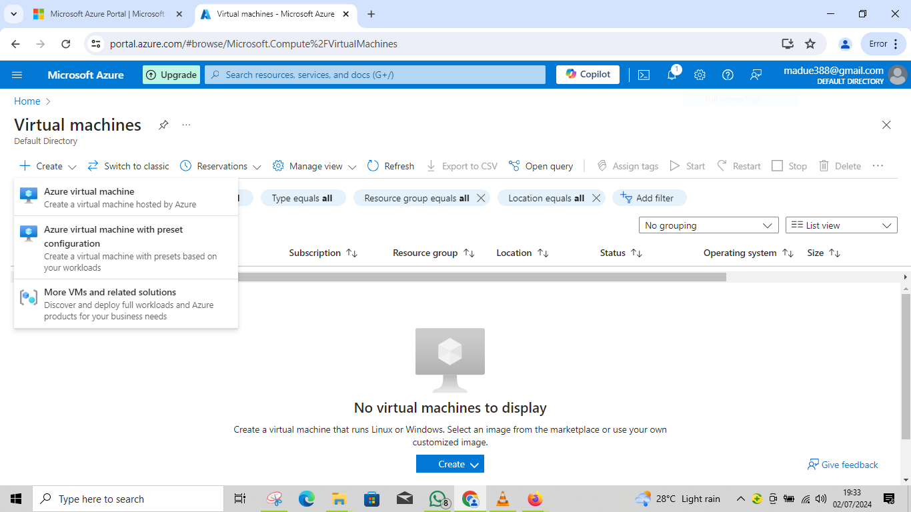Expand the Reservations dropdown
The width and height of the screenshot is (911, 512).
click(x=221, y=166)
